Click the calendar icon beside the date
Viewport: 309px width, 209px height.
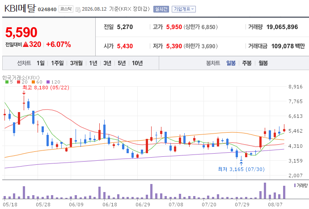tap(78, 9)
